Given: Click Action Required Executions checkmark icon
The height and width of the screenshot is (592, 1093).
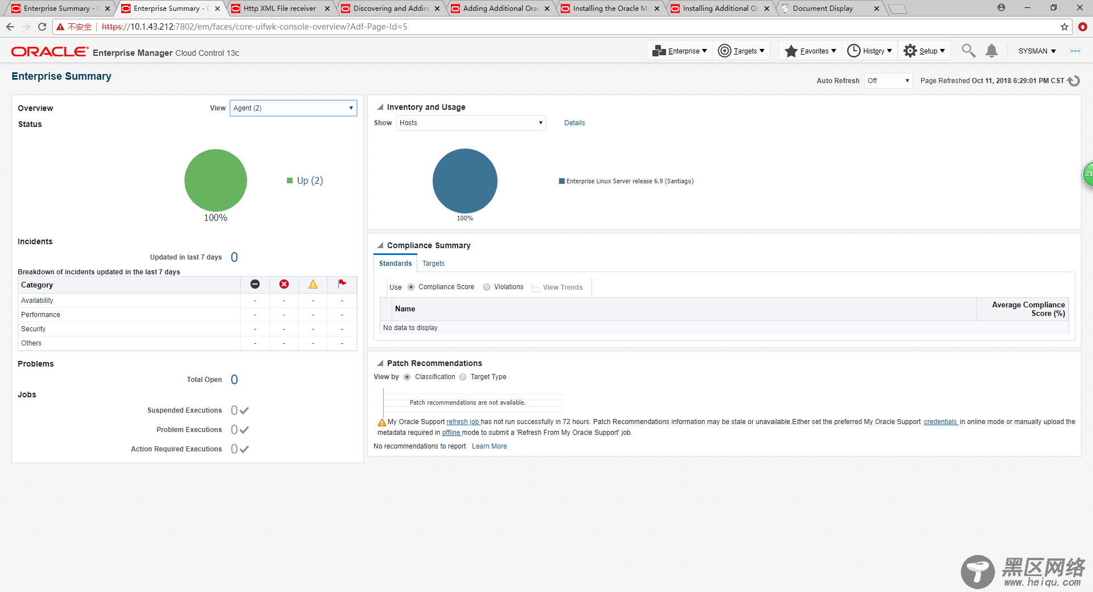Looking at the screenshot, I should click(x=244, y=449).
